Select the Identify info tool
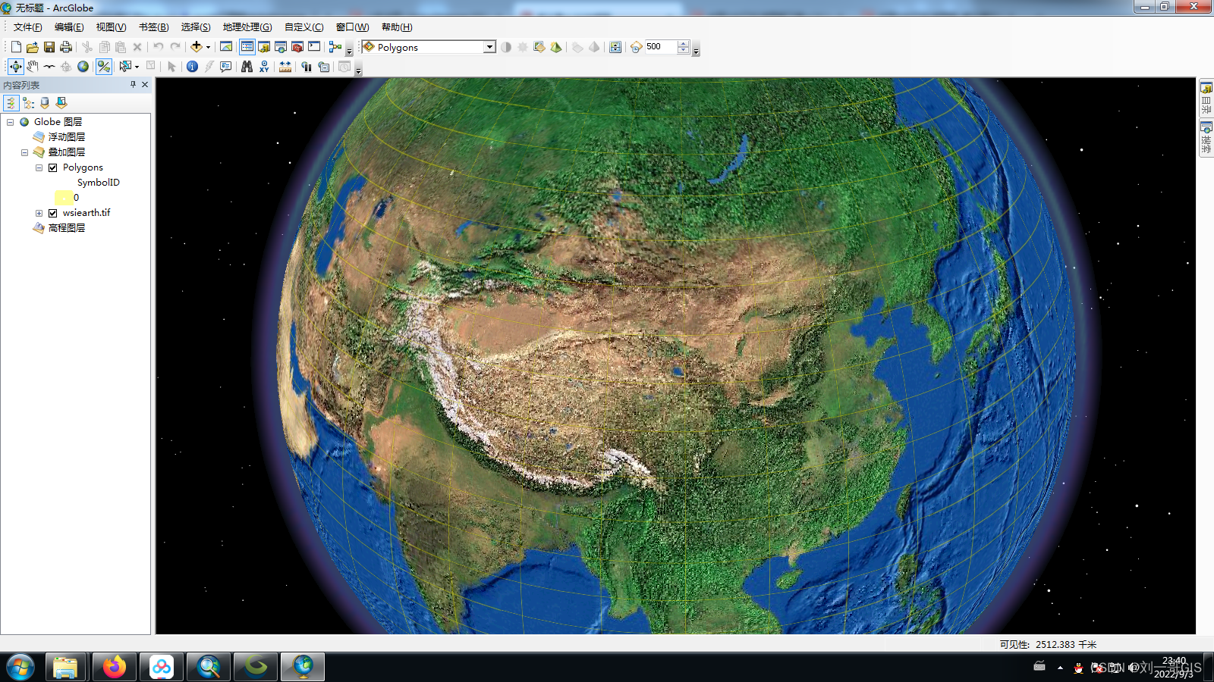1214x682 pixels. tap(192, 67)
